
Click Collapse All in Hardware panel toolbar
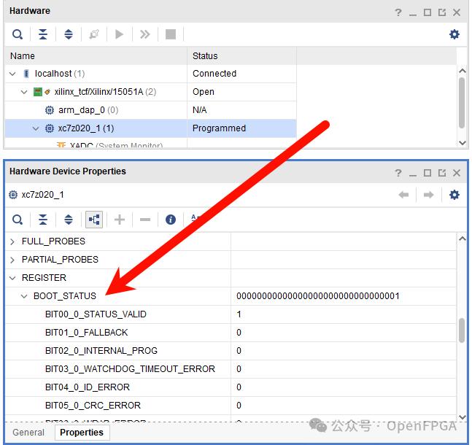(x=43, y=34)
